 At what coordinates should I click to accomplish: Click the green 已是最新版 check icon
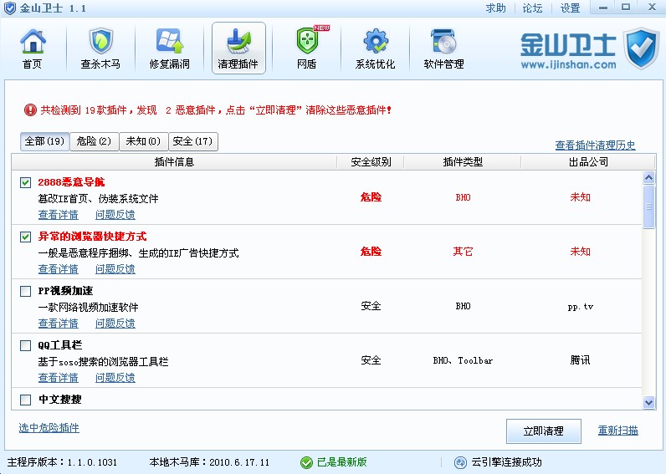pyautogui.click(x=306, y=462)
